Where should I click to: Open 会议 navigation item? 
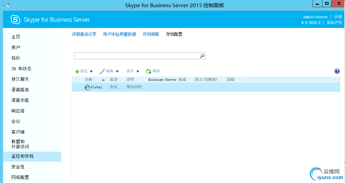16,121
